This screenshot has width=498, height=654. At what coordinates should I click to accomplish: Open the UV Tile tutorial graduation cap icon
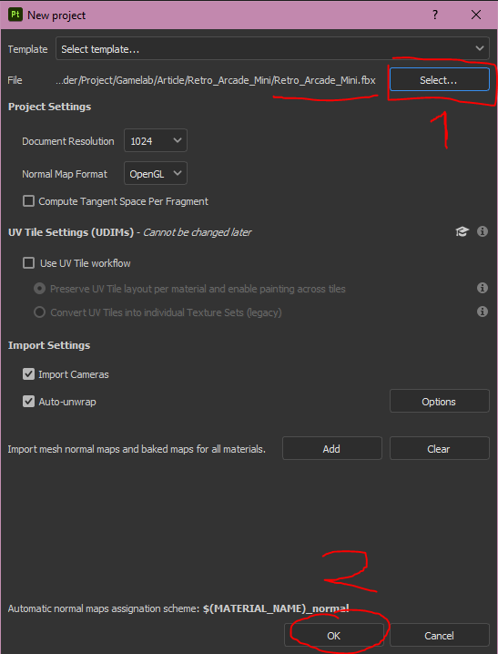(462, 231)
